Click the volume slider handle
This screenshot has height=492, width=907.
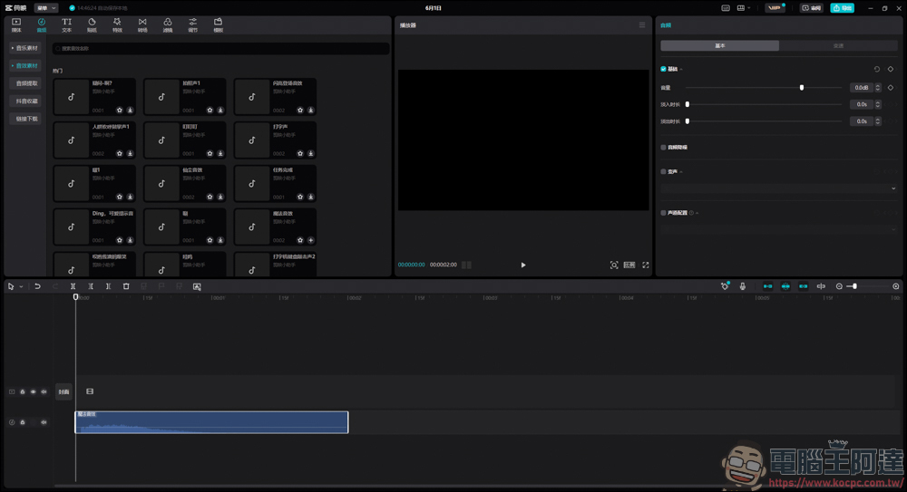point(802,88)
